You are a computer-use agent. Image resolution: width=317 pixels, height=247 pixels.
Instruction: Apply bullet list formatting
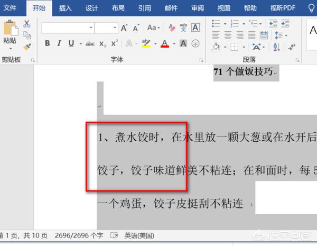point(216,23)
